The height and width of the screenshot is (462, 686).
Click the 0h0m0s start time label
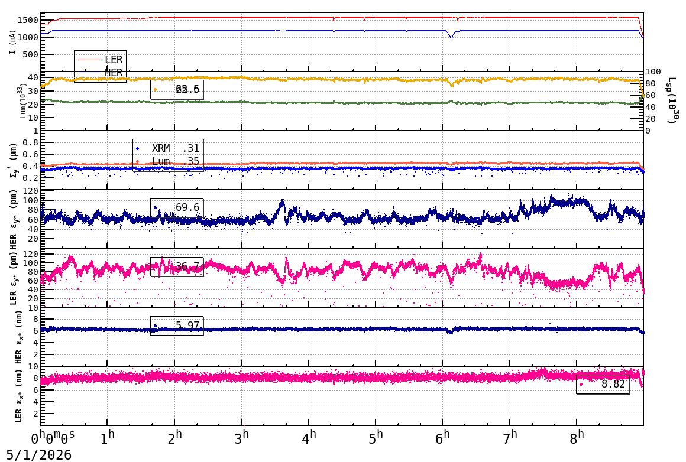[x=53, y=437]
